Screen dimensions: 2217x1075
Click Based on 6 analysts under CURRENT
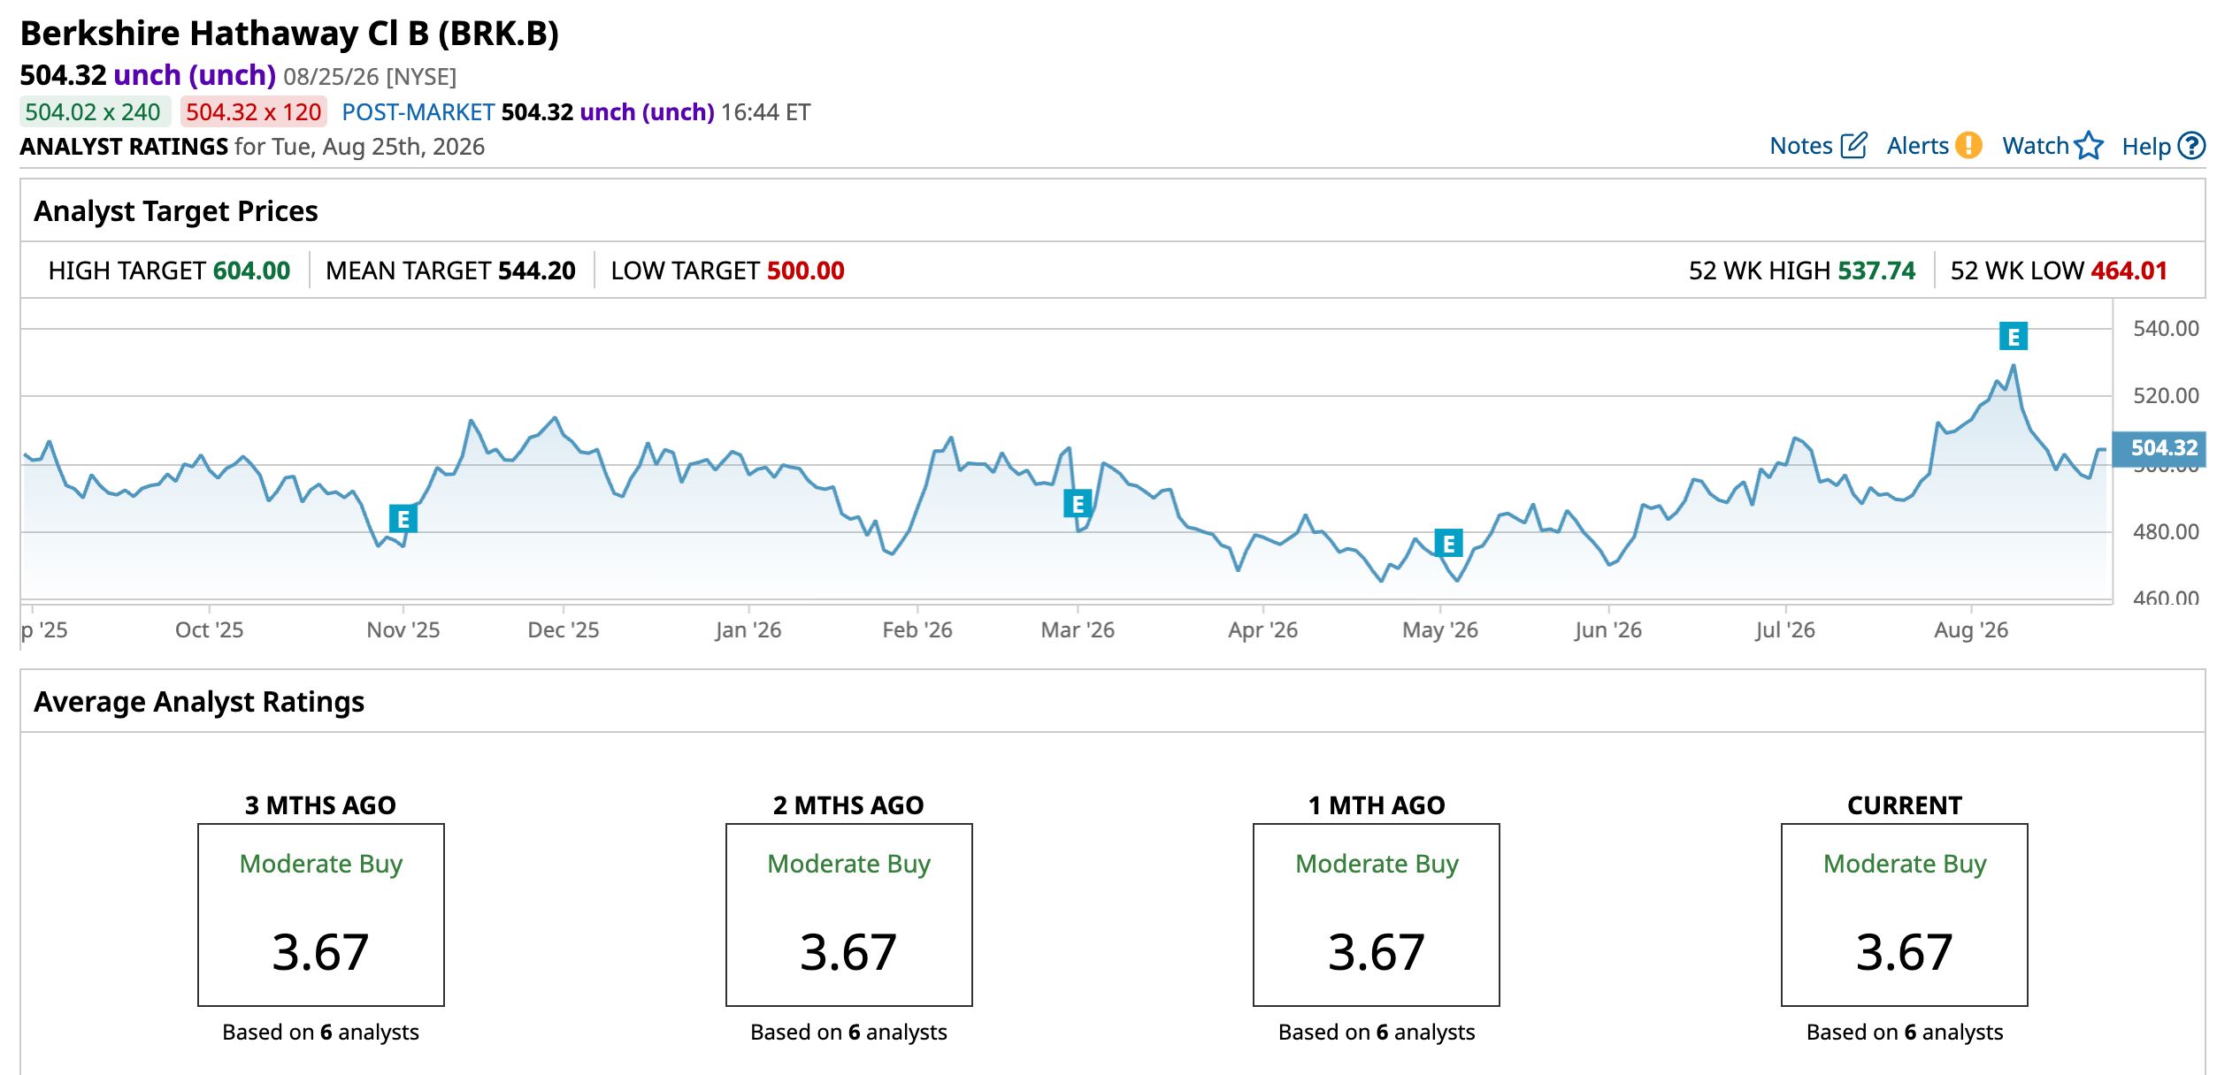pos(1905,1033)
